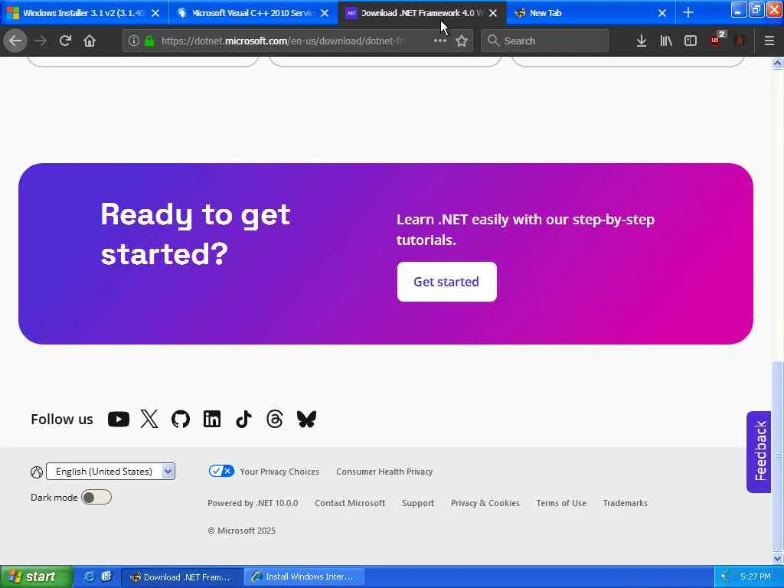784x588 pixels.
Task: Click the browser Search box
Action: [544, 41]
